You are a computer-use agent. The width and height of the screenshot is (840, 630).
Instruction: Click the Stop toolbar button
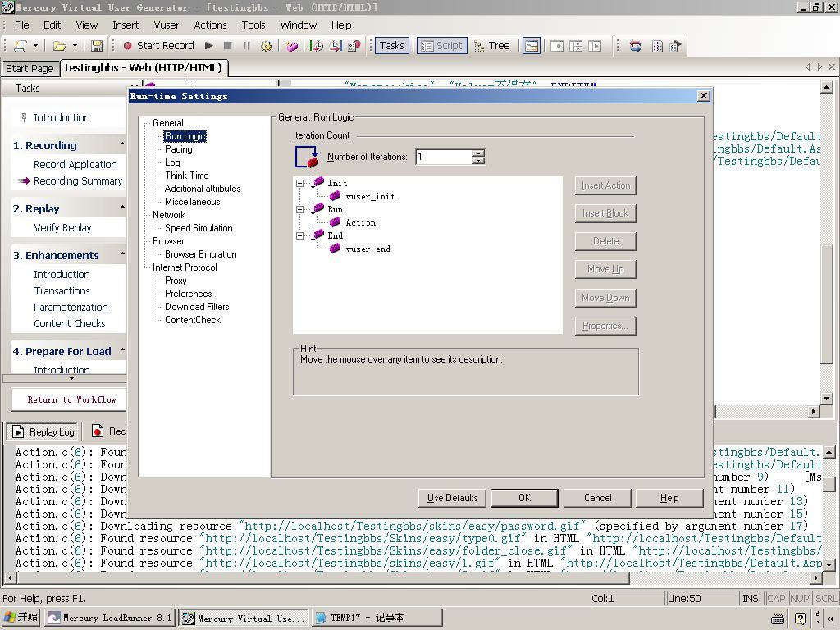pos(228,46)
